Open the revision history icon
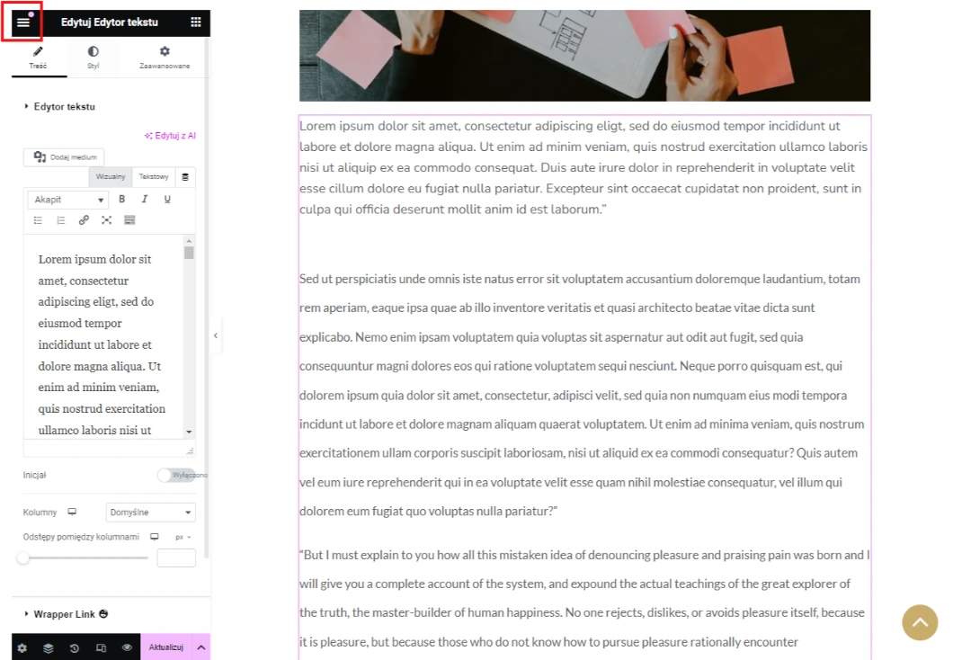The width and height of the screenshot is (953, 660). [x=74, y=647]
